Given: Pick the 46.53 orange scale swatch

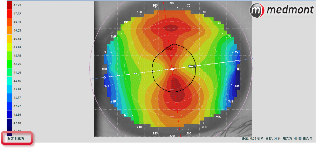Looking at the screenshot, I should pos(9,31).
